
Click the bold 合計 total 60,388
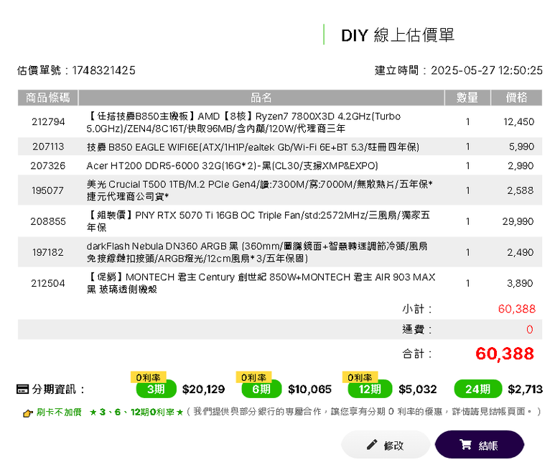point(505,354)
